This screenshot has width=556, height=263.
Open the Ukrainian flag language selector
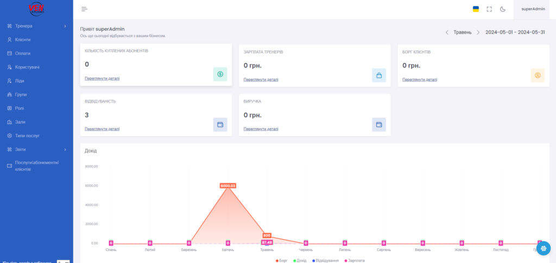pyautogui.click(x=476, y=9)
